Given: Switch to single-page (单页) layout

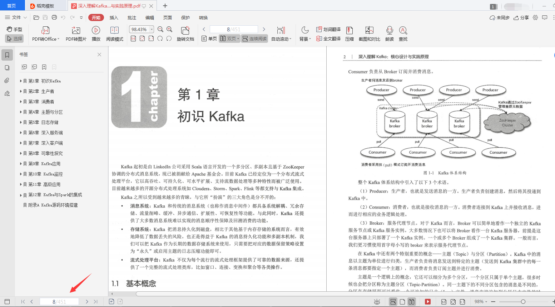Looking at the screenshot, I should click(x=209, y=39).
